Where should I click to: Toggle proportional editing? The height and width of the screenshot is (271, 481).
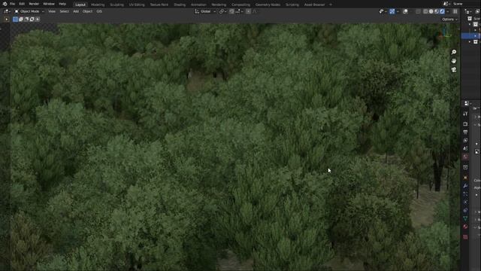(x=248, y=11)
